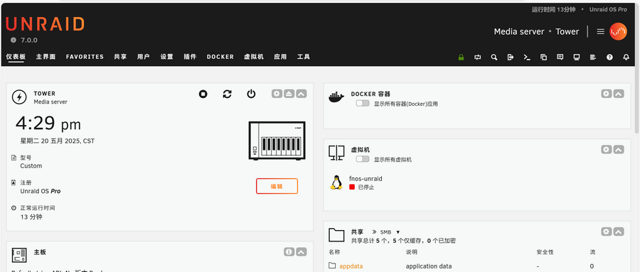Click 'Media server • Tower' header text
The image size is (640, 272).
pyautogui.click(x=536, y=32)
